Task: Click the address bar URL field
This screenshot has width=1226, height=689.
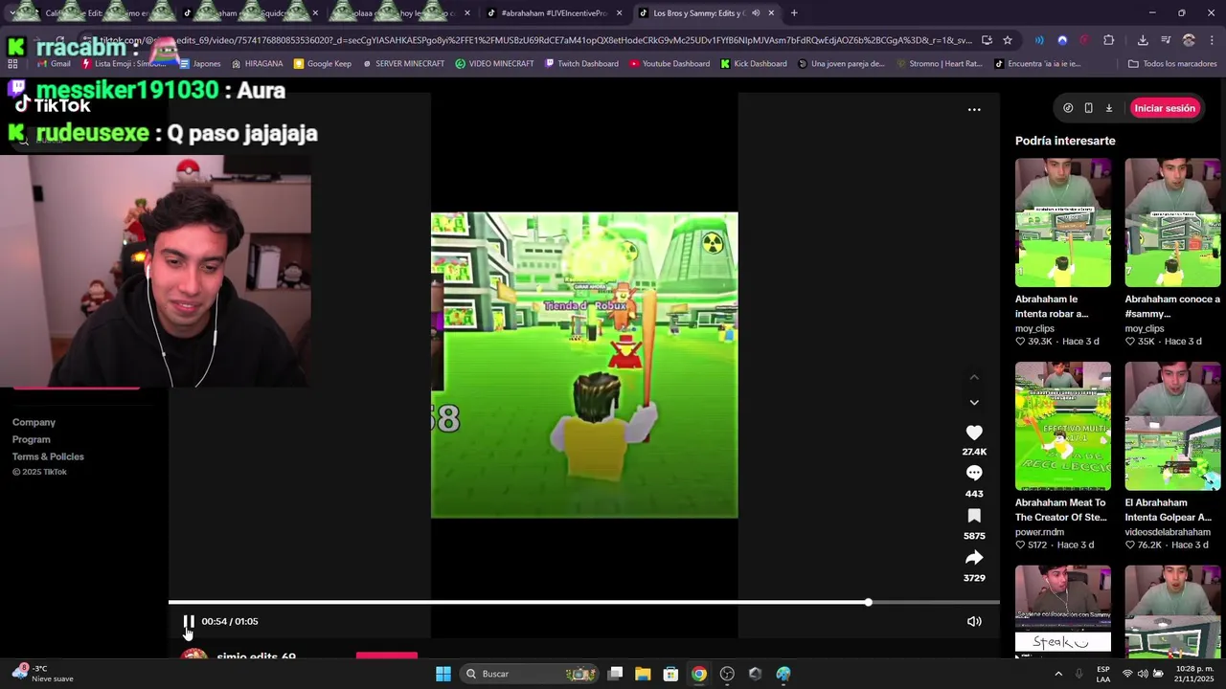Action: [536, 40]
